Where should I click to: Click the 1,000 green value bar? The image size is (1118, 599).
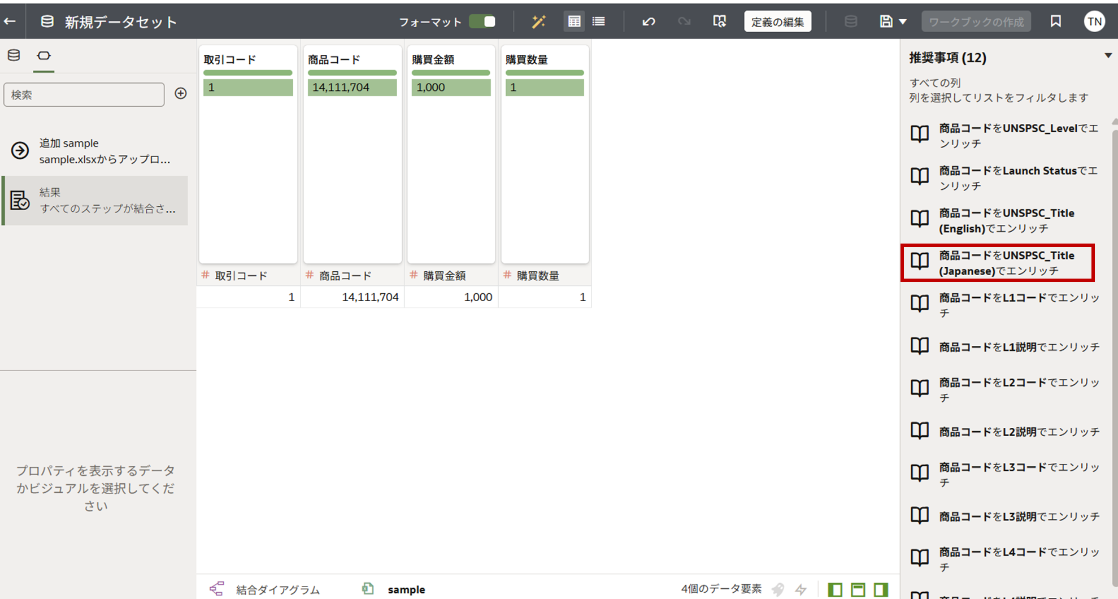[x=451, y=87]
